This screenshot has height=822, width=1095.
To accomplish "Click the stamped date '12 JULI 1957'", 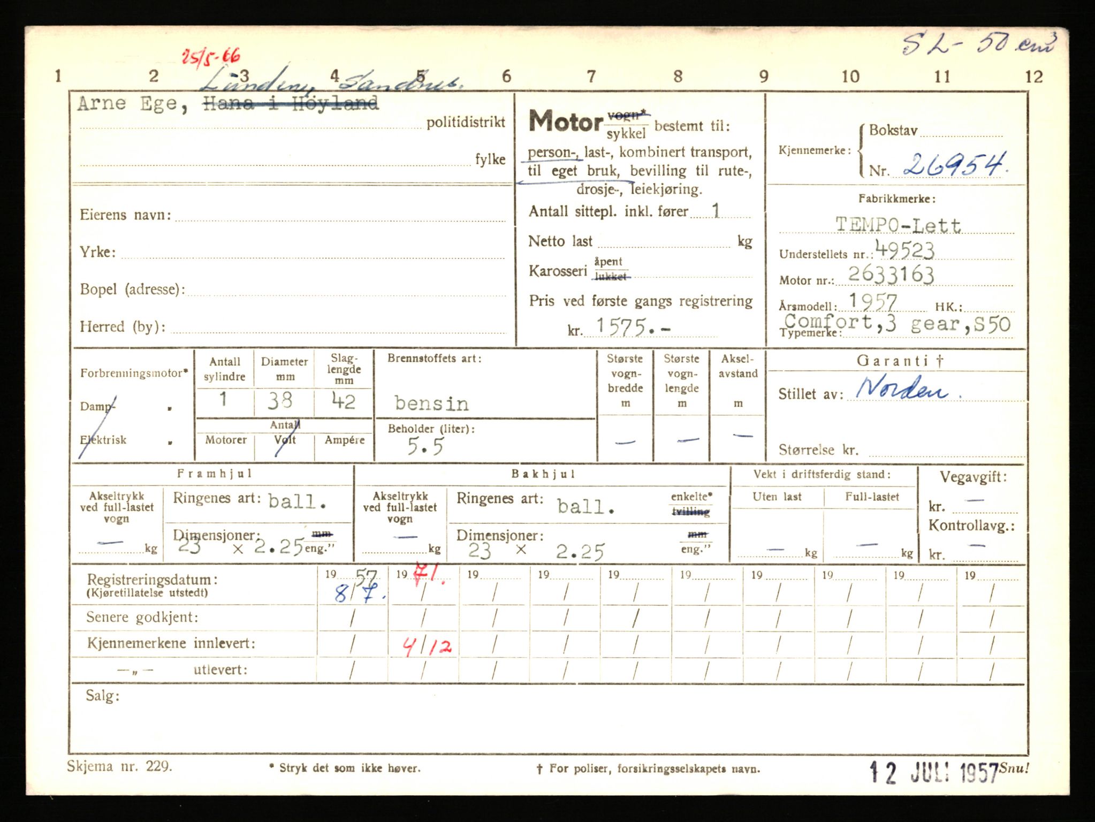I will [x=933, y=773].
